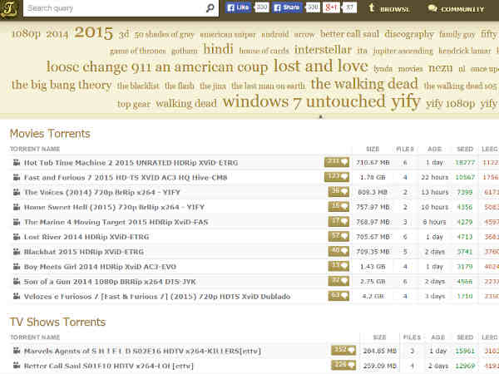
Task: Click the site logo in the top-left corner
Action: pos(10,8)
